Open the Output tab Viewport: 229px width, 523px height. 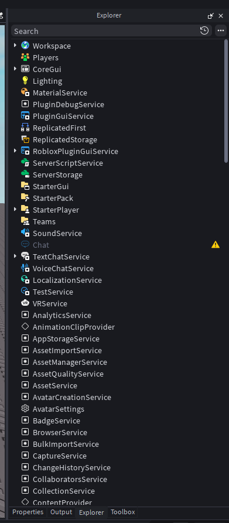point(61,512)
